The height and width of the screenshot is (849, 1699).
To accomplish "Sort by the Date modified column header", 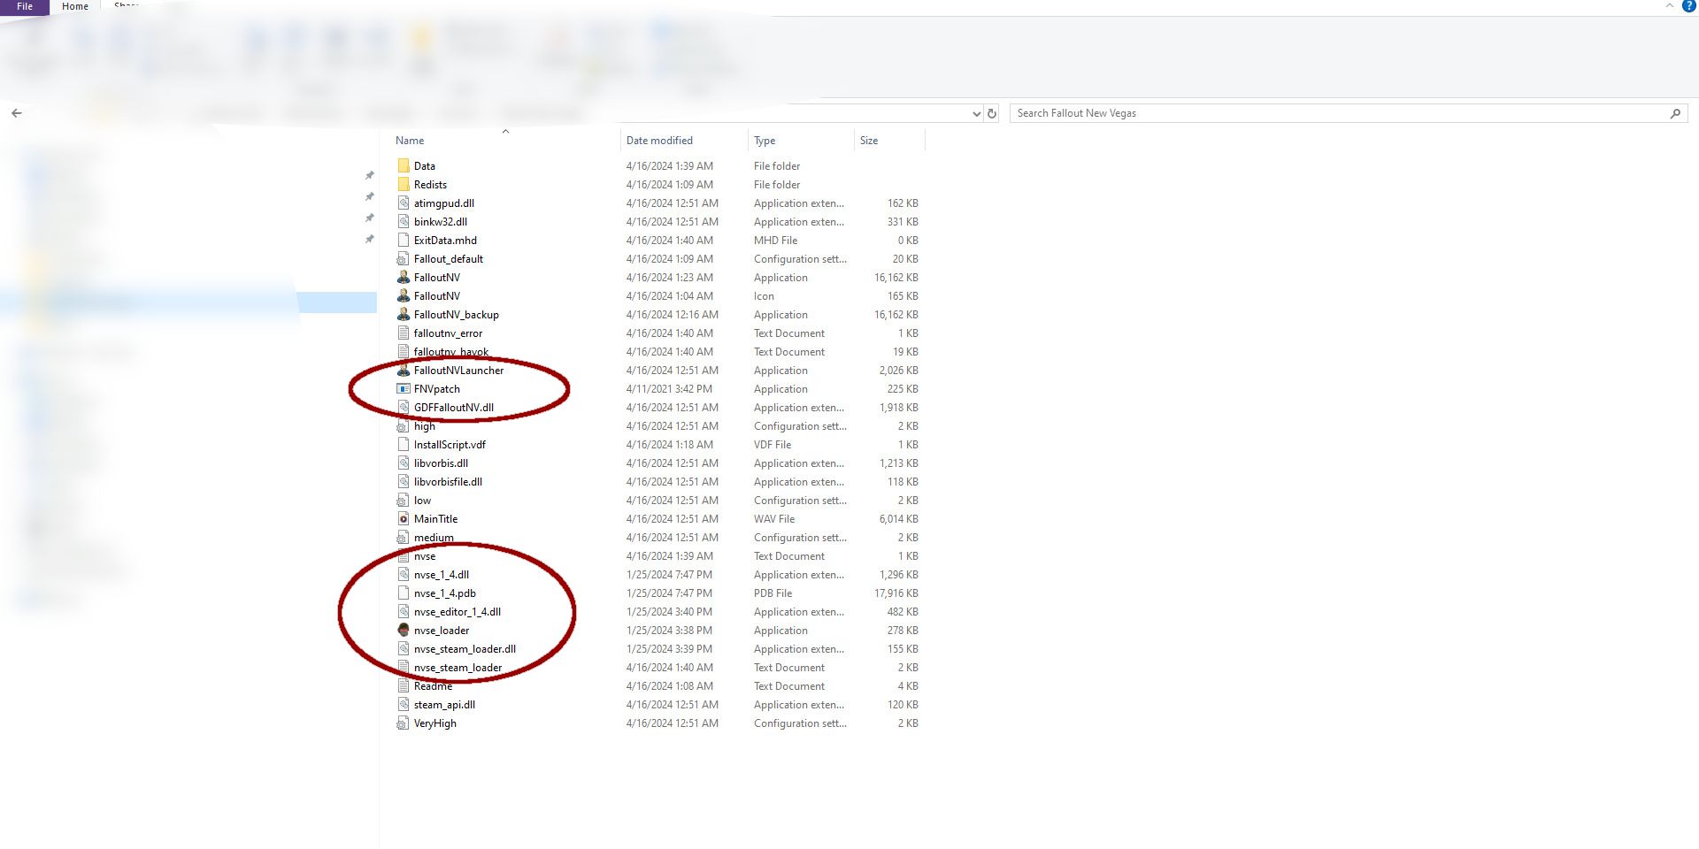I will pos(659,141).
